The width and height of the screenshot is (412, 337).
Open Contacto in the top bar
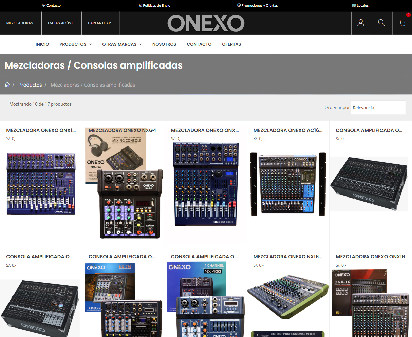coord(52,5)
